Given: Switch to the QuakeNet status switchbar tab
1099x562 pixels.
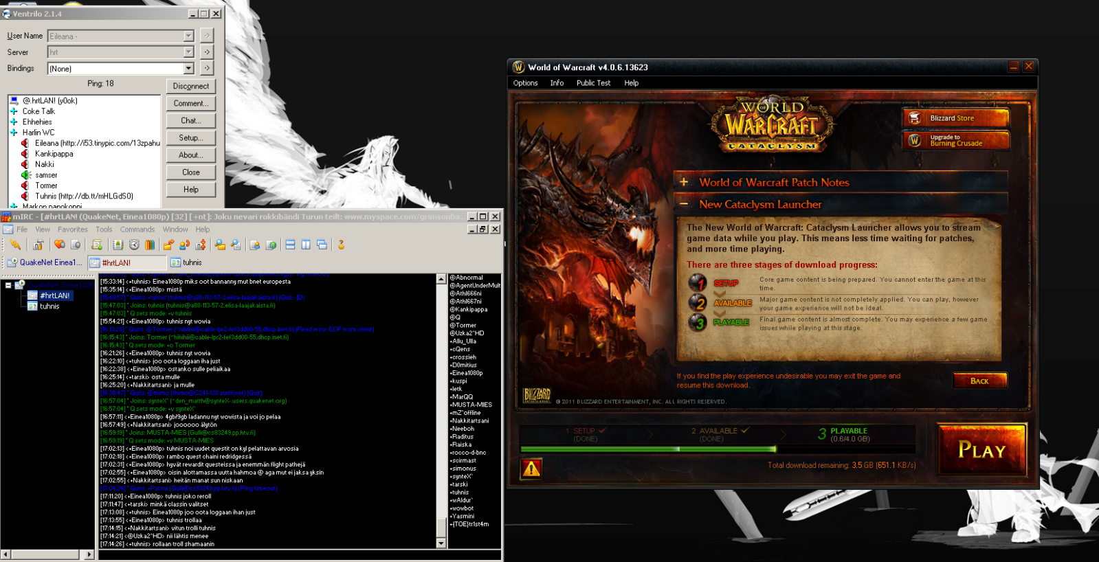Looking at the screenshot, I should (x=44, y=262).
